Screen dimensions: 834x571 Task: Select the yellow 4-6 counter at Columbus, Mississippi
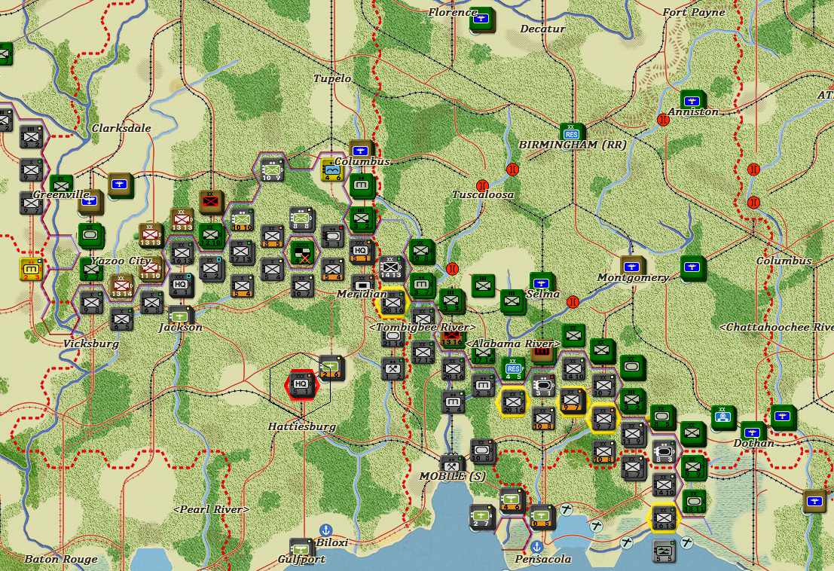(333, 170)
